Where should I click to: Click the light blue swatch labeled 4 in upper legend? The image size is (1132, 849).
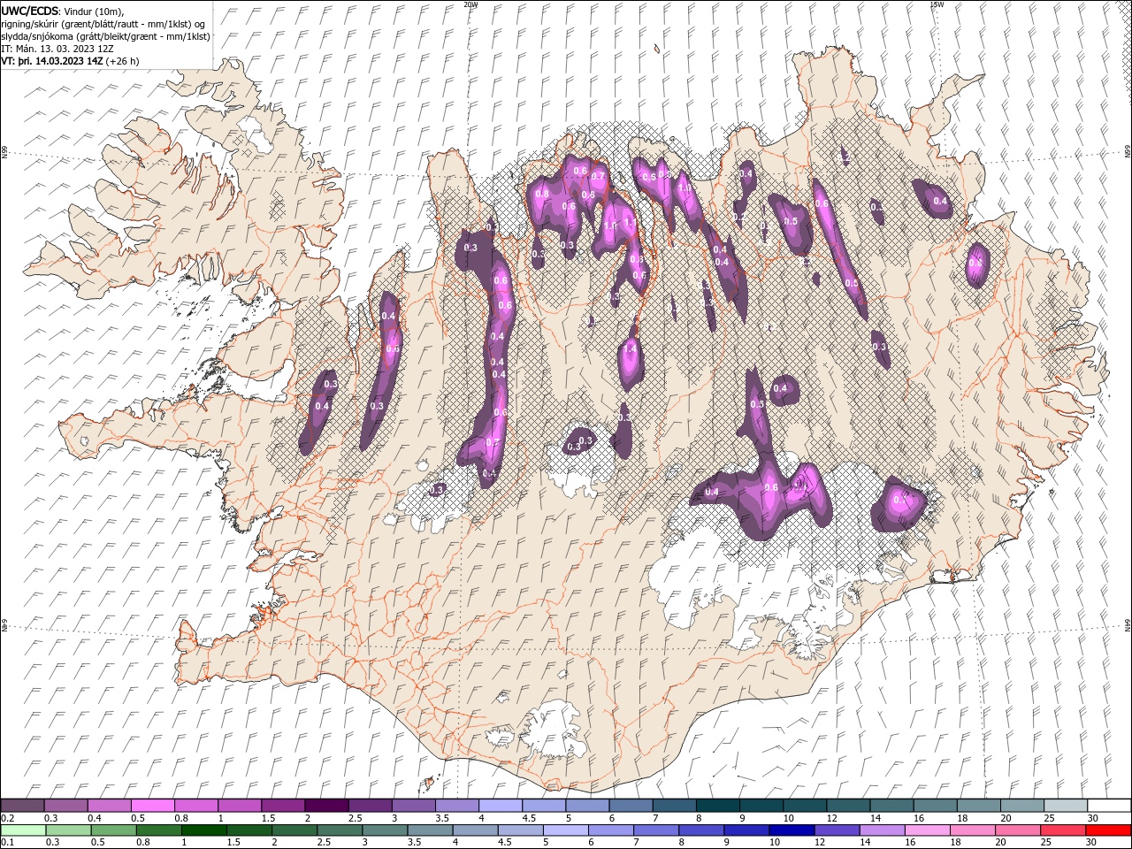pos(500,806)
